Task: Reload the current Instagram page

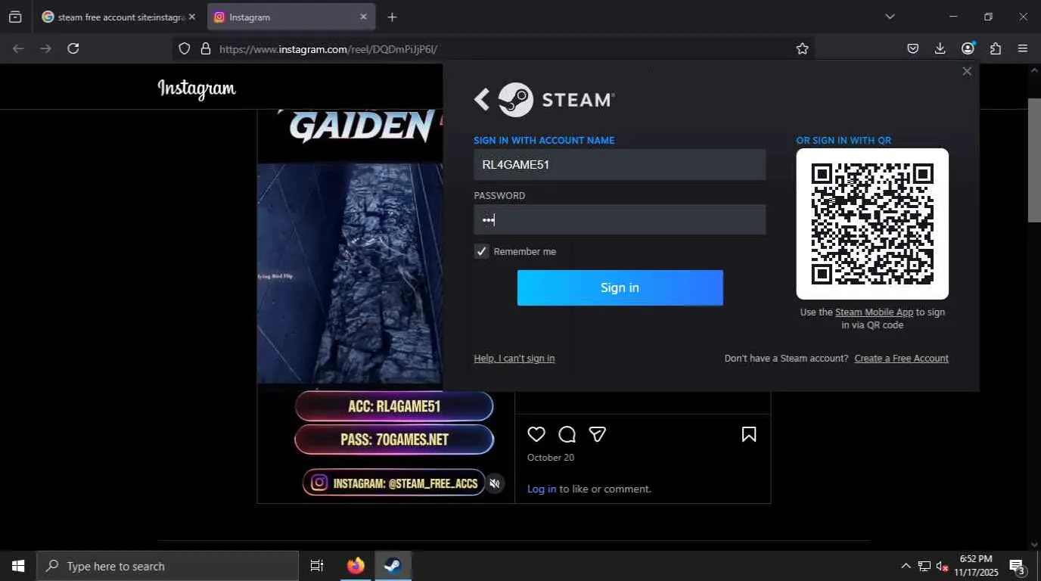Action: (x=73, y=48)
